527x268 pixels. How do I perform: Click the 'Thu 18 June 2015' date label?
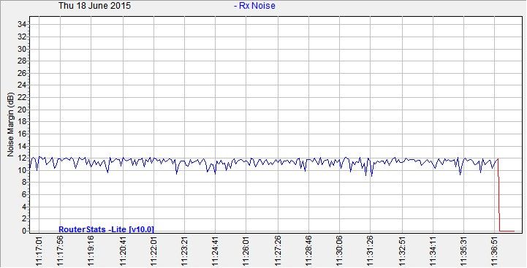tap(95, 6)
